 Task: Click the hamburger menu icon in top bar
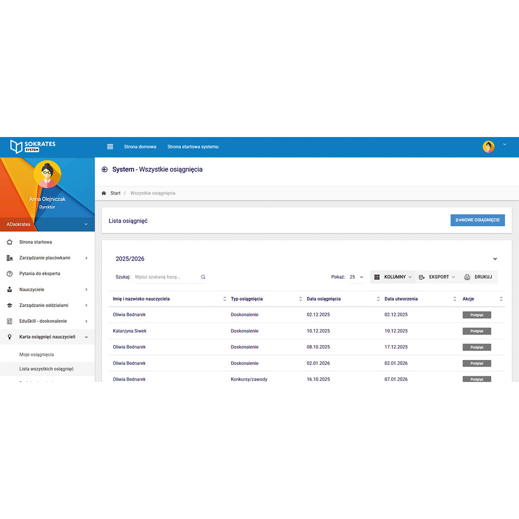pyautogui.click(x=110, y=147)
